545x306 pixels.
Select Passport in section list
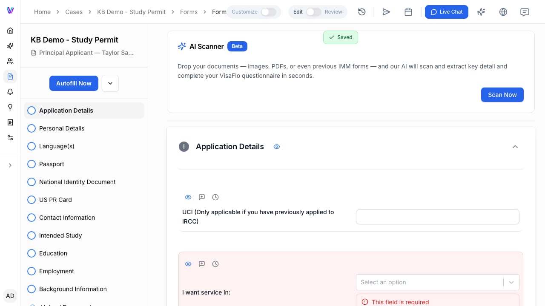pos(84,164)
